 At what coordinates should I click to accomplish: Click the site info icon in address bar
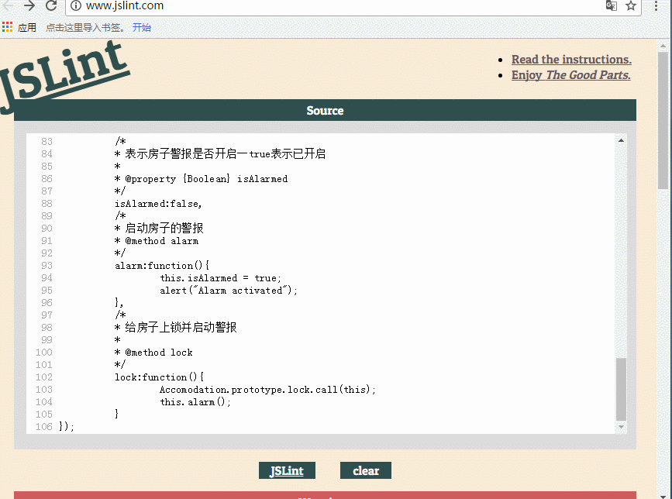coord(75,5)
